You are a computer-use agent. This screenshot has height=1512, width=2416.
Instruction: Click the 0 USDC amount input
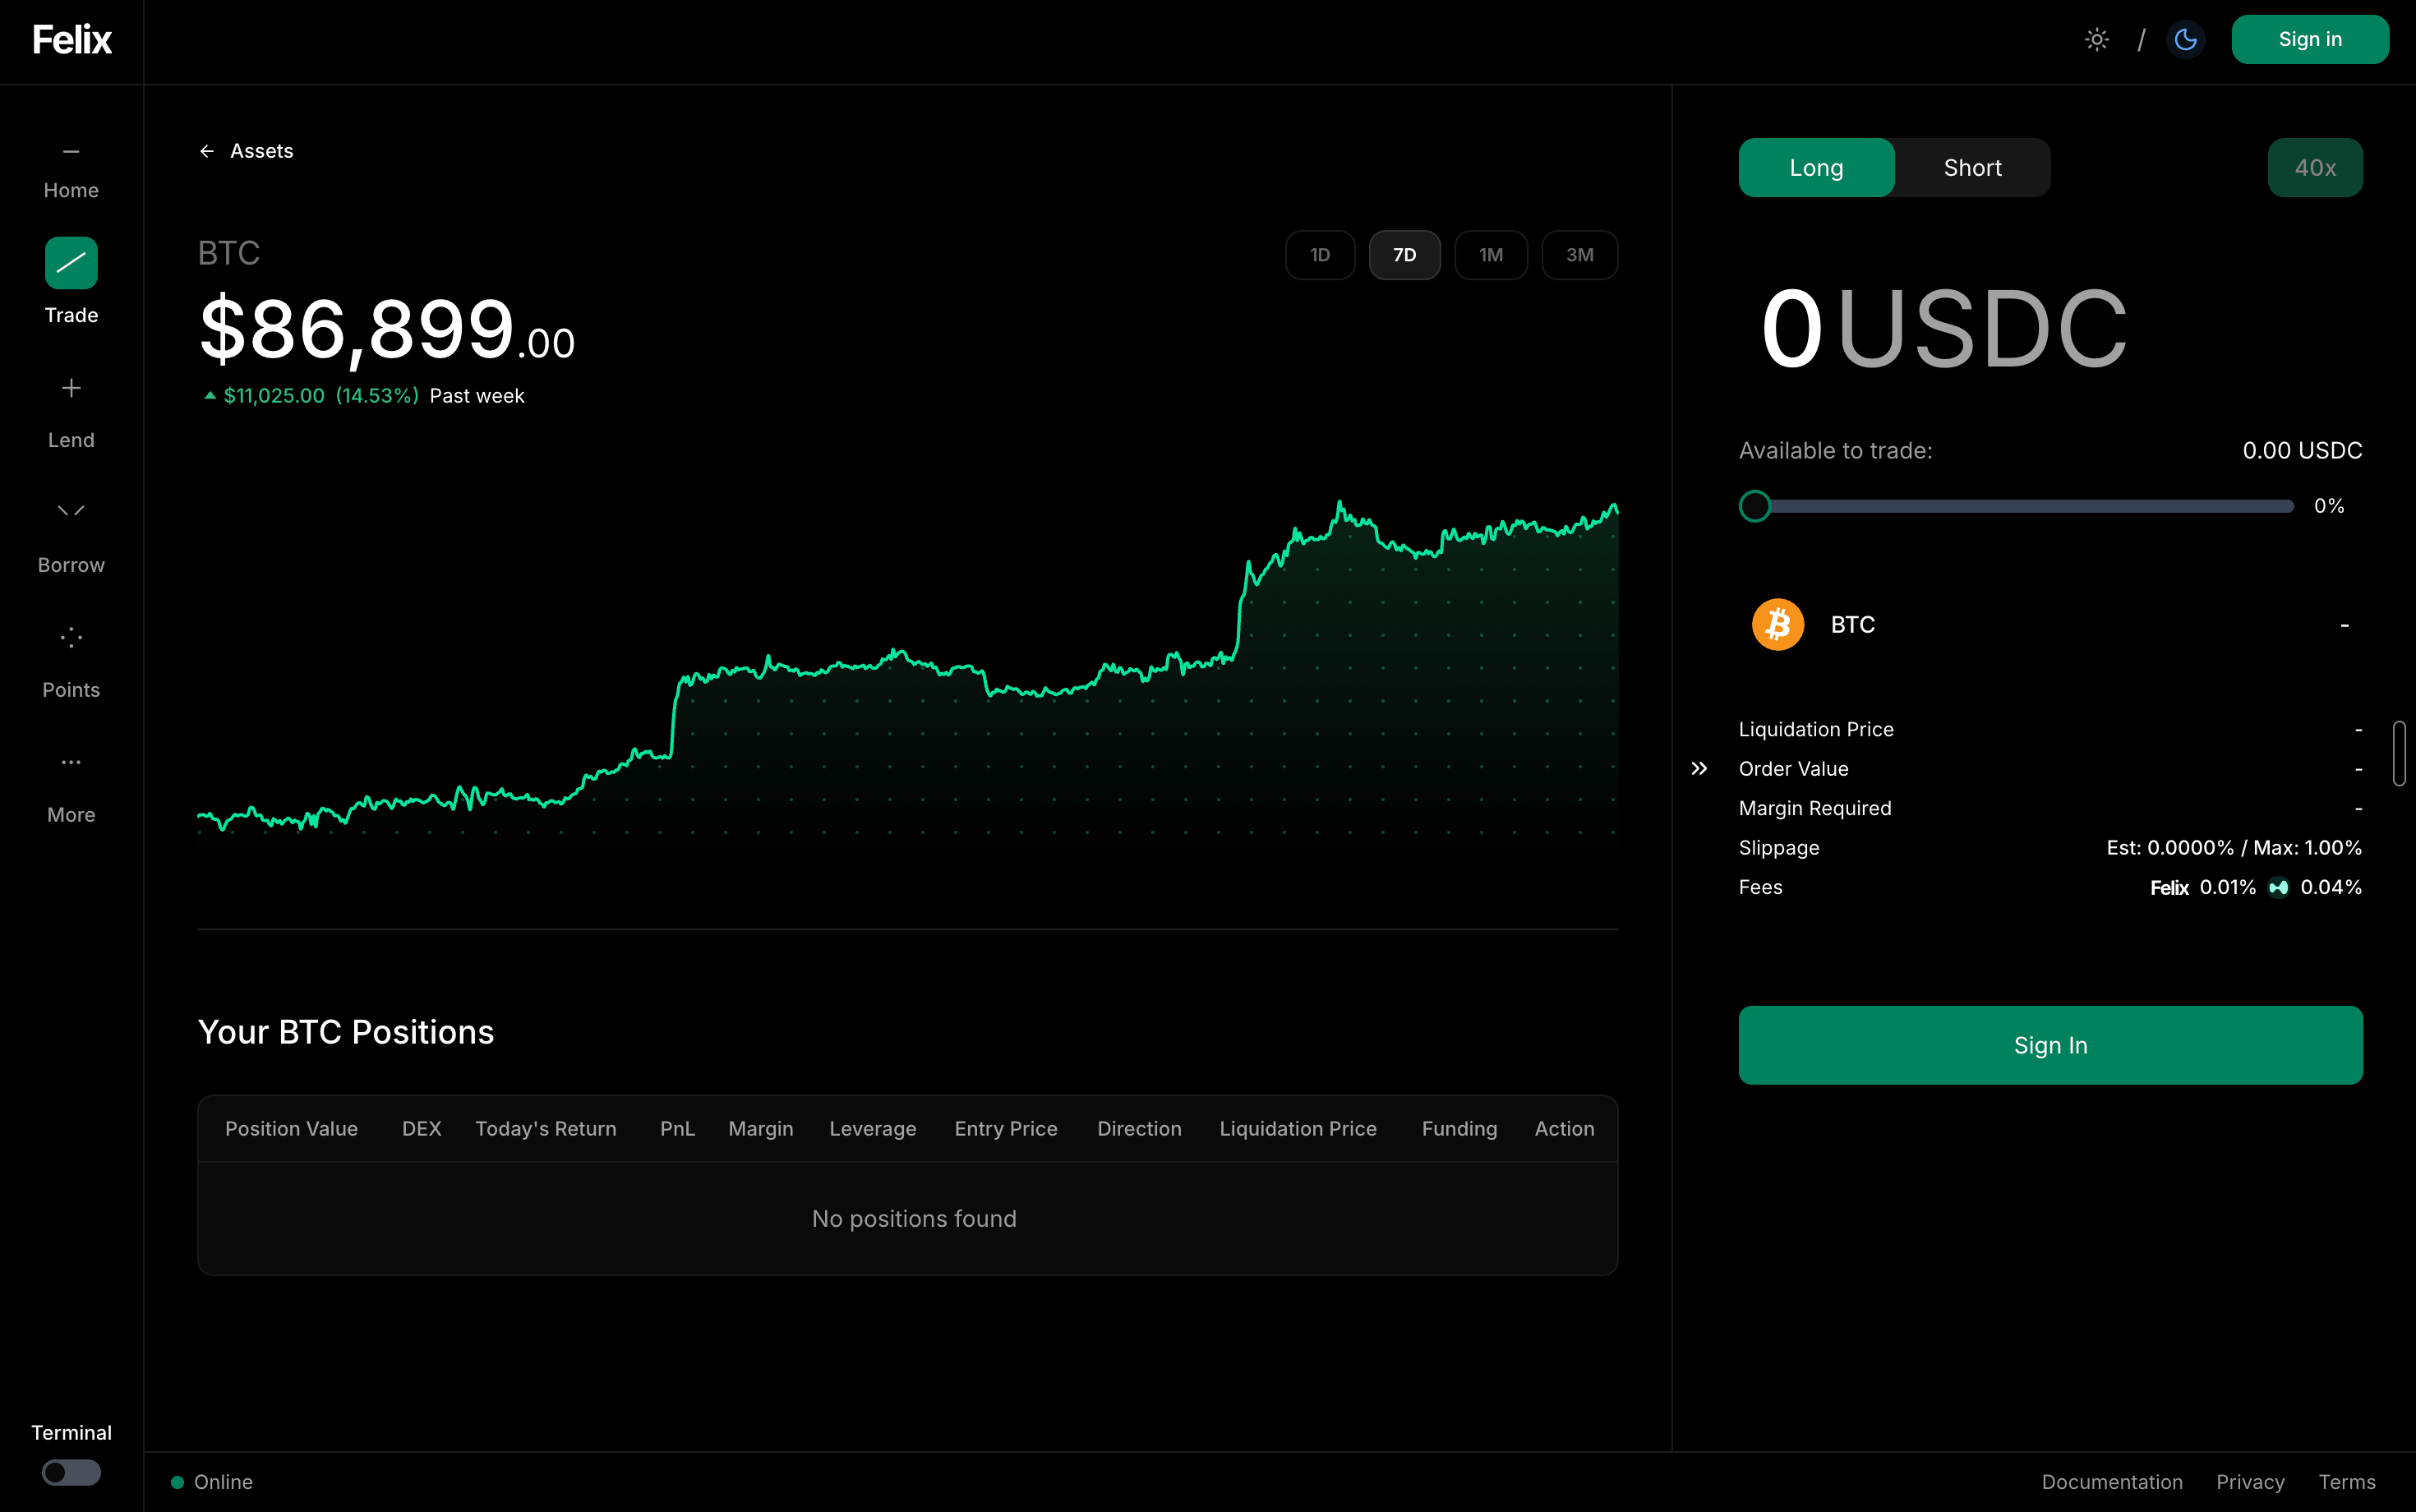click(x=1944, y=330)
